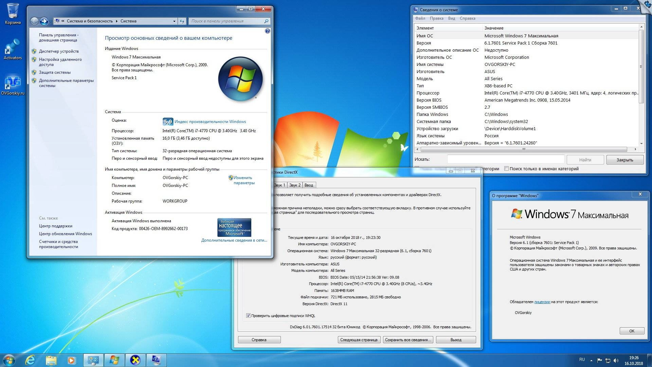Click Изменить параметры link

coord(244,180)
